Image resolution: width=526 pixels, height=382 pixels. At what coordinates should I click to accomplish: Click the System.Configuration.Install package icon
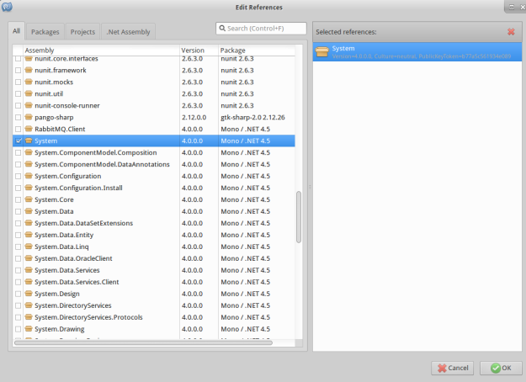[x=29, y=188]
